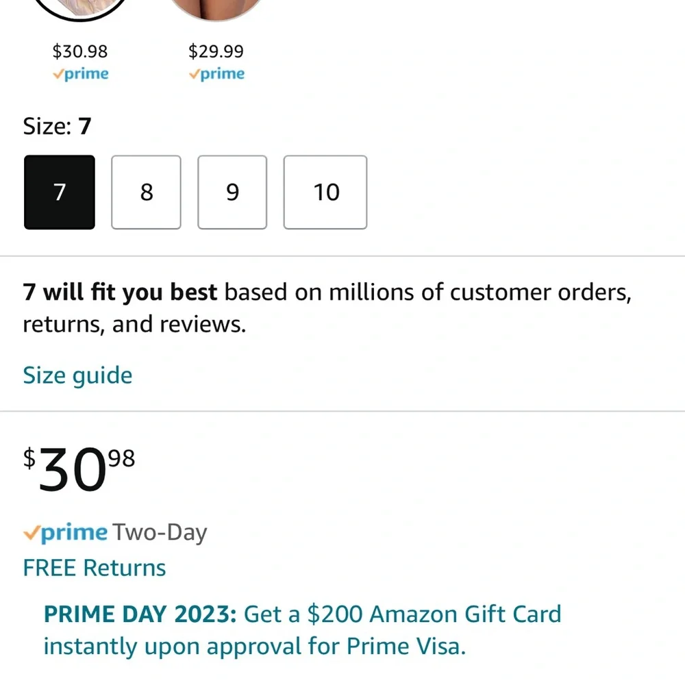The height and width of the screenshot is (685, 685).
Task: Click the 'Size: 7' label
Action: 58,126
